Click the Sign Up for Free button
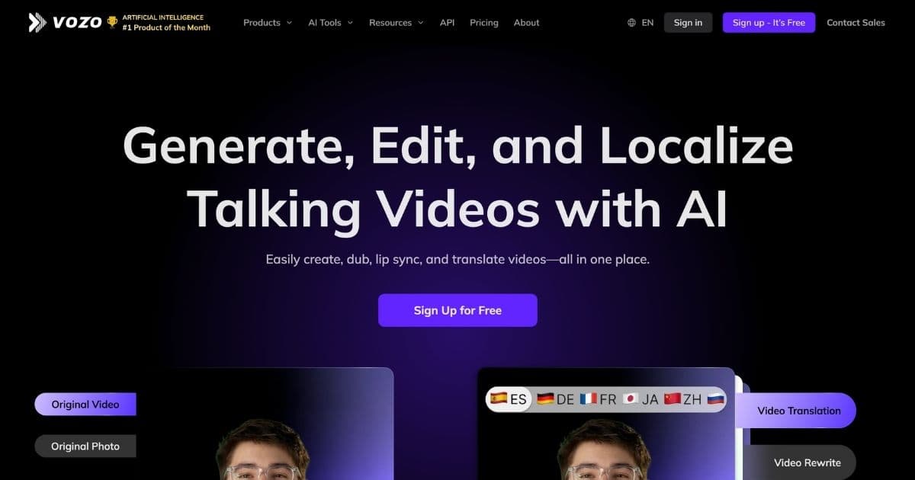 click(457, 310)
